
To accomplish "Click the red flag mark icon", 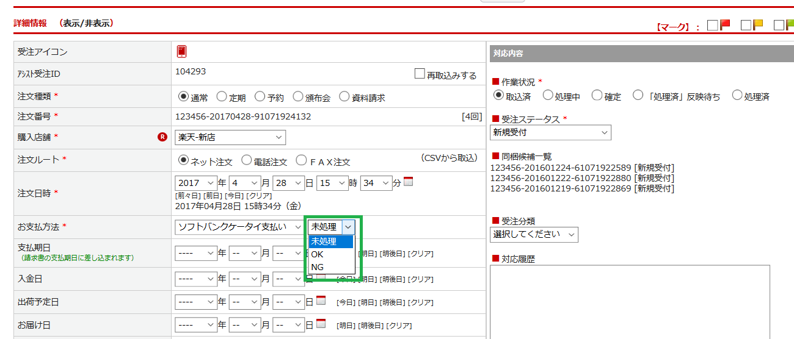I will tap(725, 25).
